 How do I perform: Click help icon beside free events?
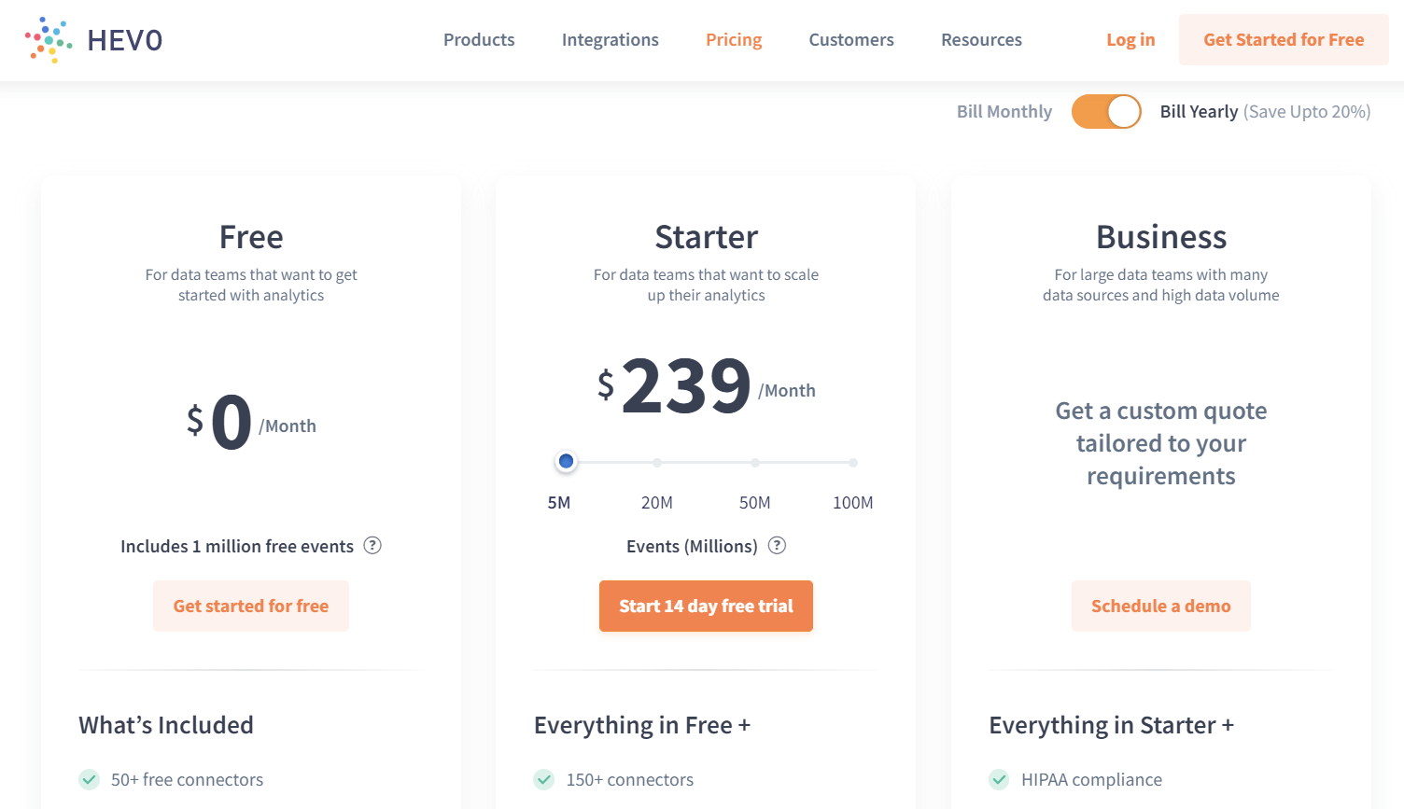point(372,546)
